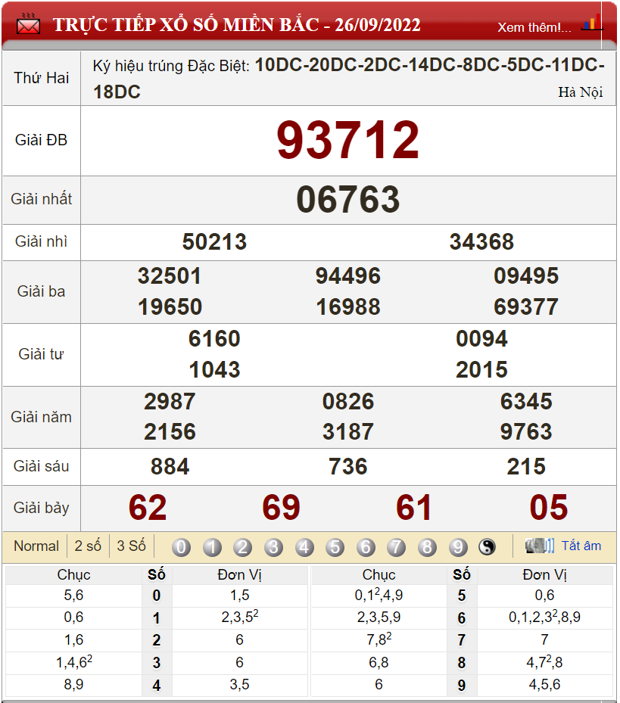Select the number 9 ball filter
This screenshot has width=620, height=703.
(x=458, y=547)
